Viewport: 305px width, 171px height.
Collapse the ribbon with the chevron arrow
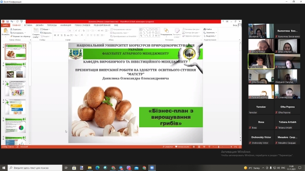pyautogui.click(x=240, y=40)
